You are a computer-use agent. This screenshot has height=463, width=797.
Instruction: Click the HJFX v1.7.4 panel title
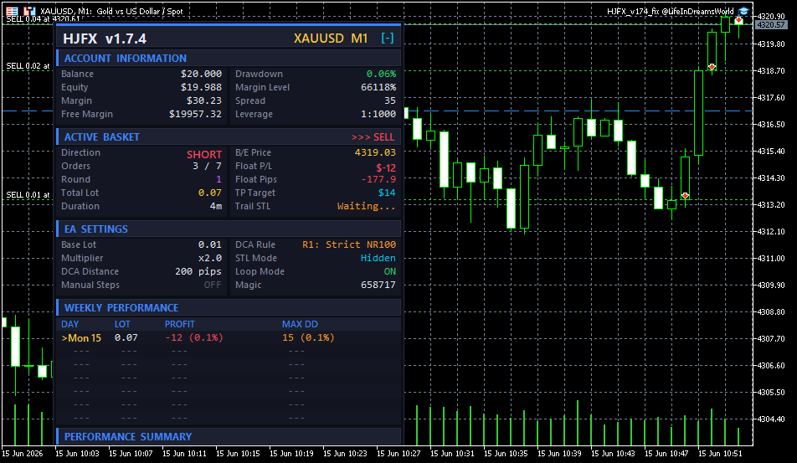(x=105, y=39)
